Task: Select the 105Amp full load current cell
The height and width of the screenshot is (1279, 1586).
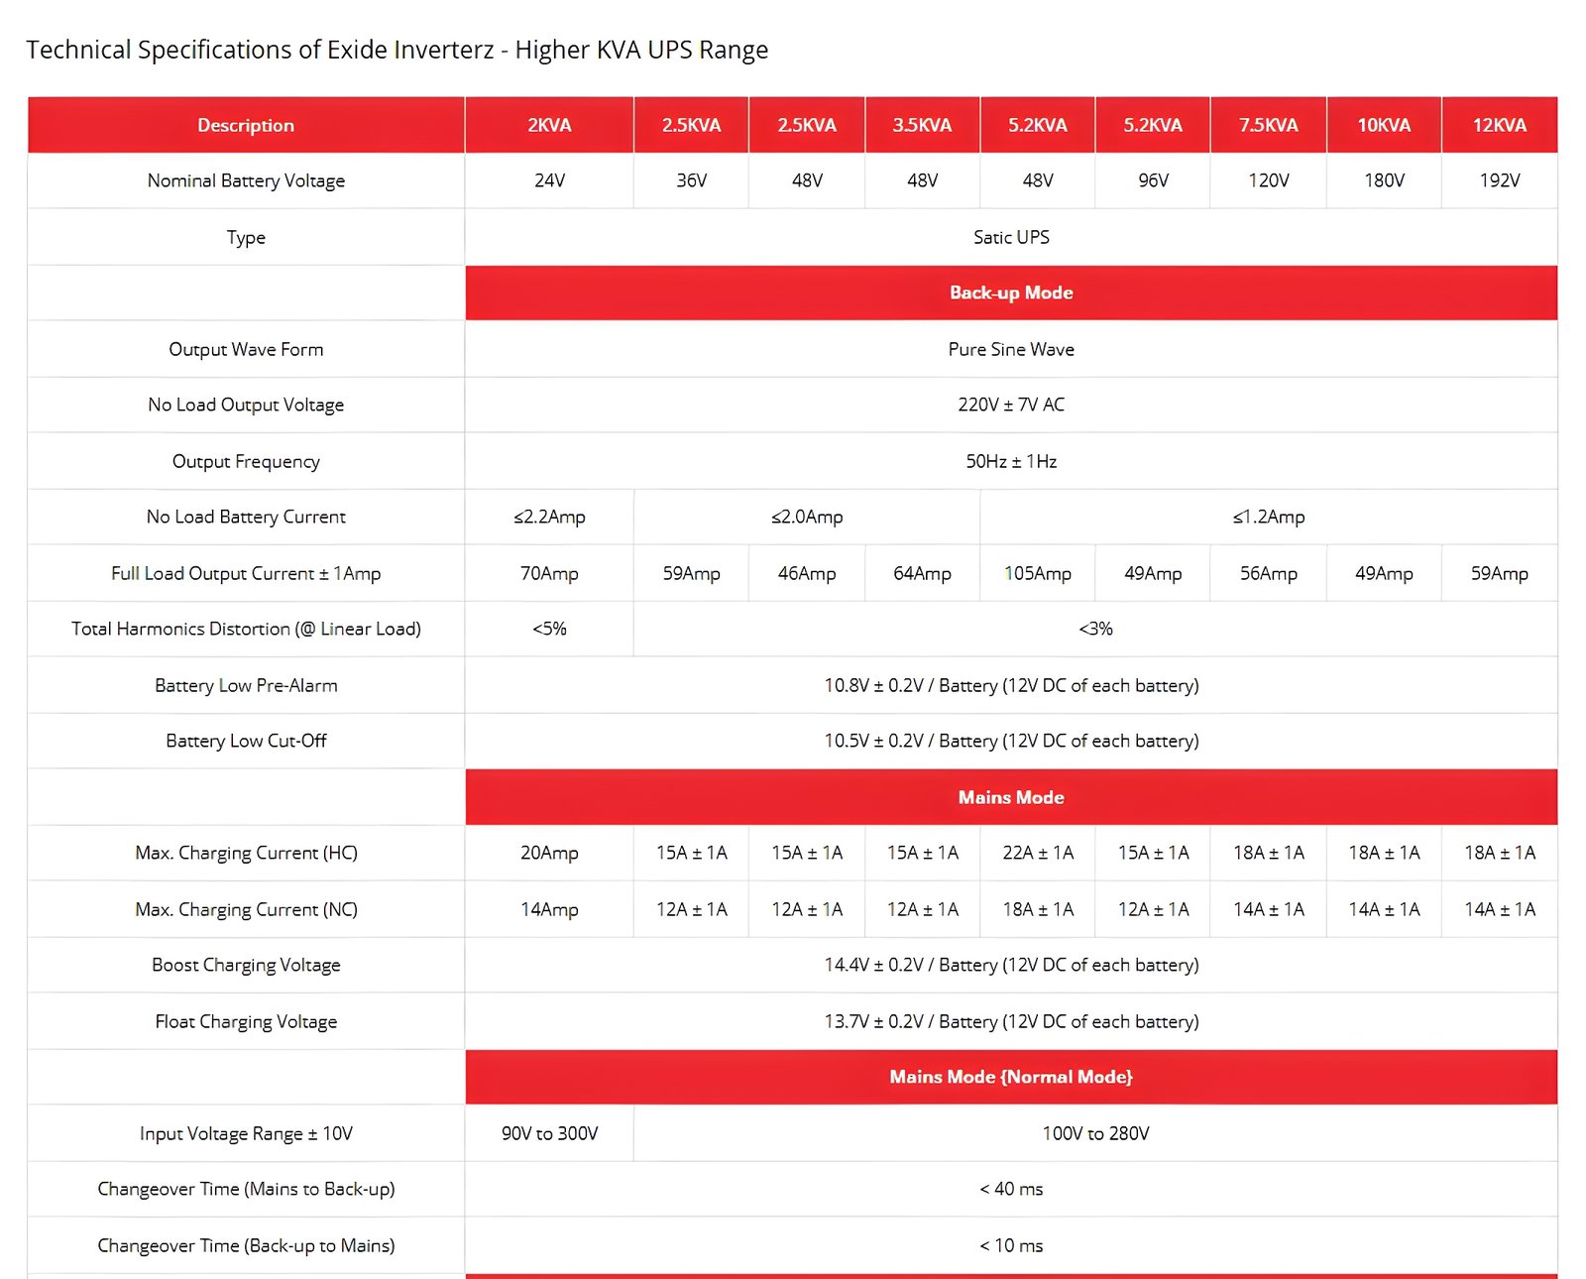Action: [1038, 573]
